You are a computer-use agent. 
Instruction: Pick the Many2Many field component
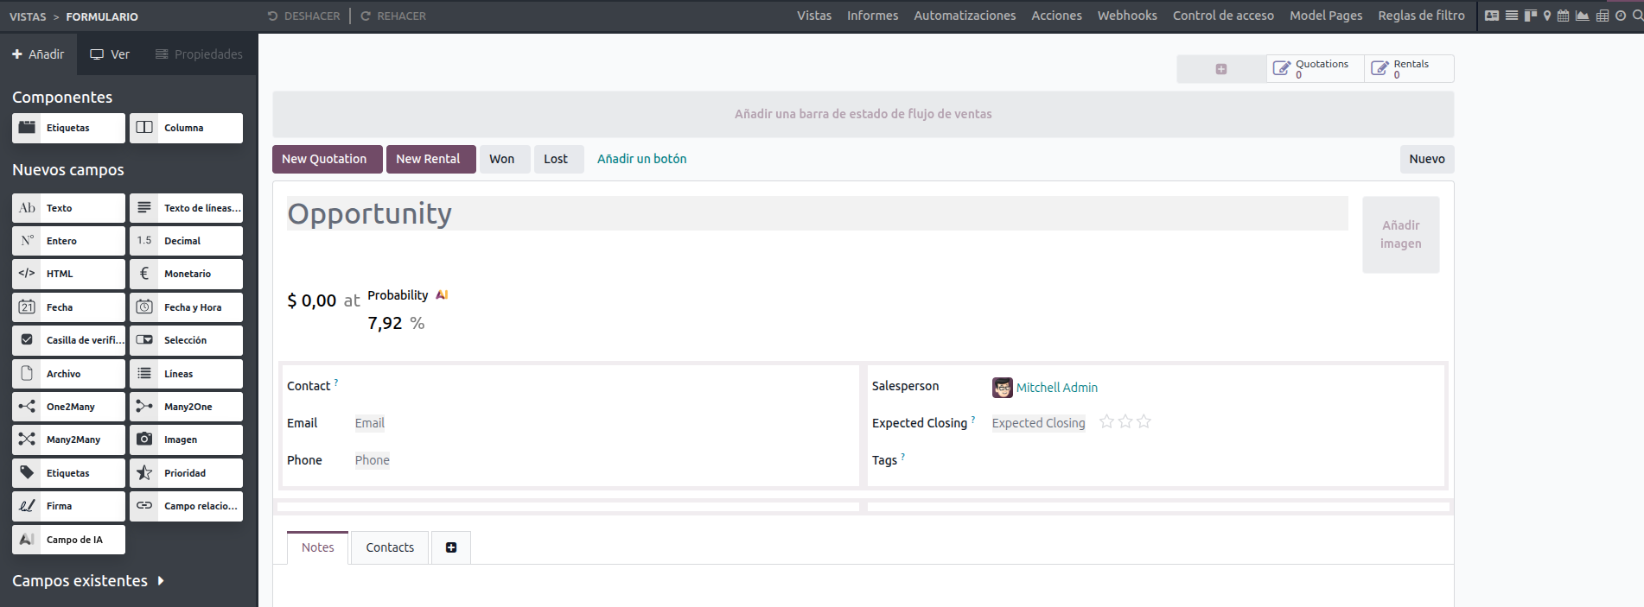68,439
